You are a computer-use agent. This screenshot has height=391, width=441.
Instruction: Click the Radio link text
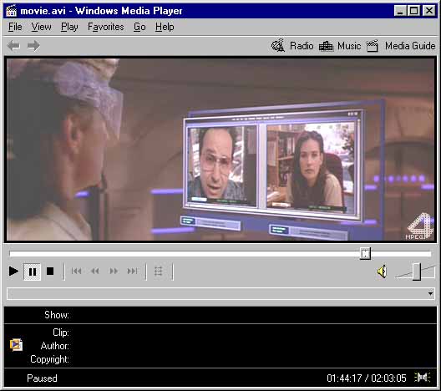(x=302, y=46)
